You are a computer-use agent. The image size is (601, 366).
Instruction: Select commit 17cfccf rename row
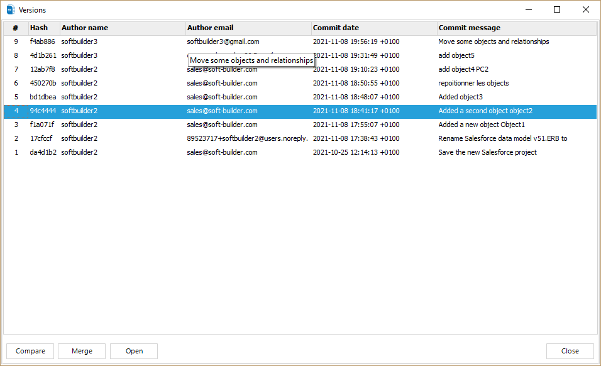[43, 138]
